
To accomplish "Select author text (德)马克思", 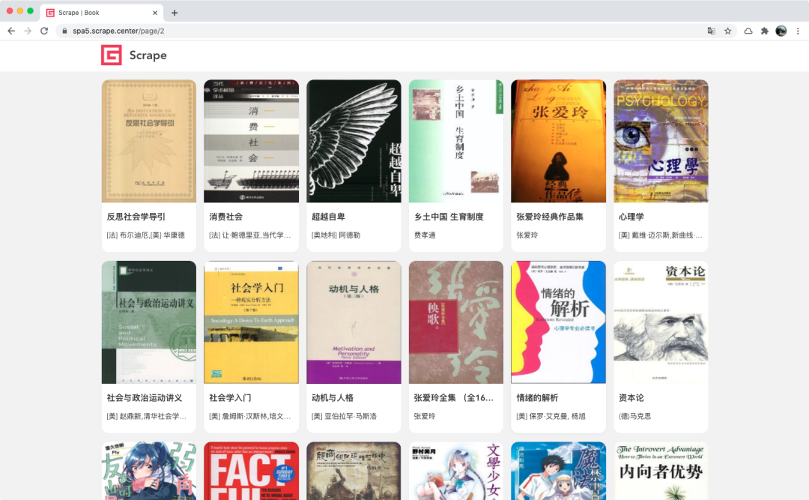I will click(634, 416).
